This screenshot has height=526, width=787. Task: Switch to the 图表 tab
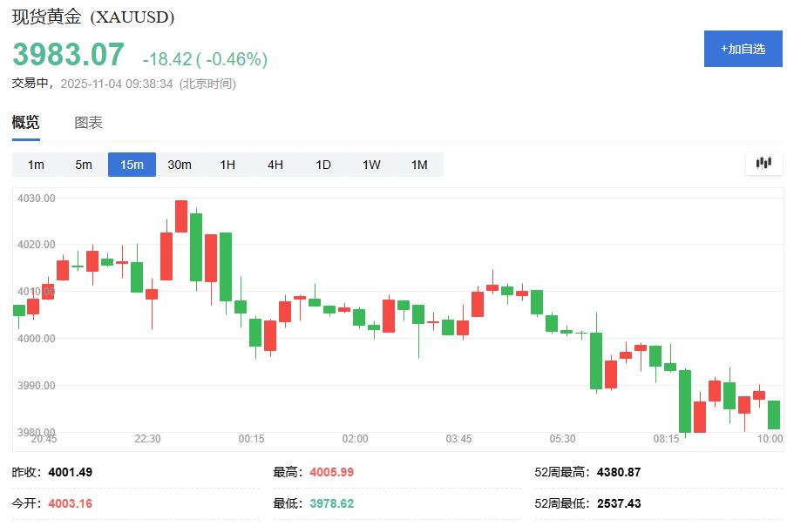88,123
